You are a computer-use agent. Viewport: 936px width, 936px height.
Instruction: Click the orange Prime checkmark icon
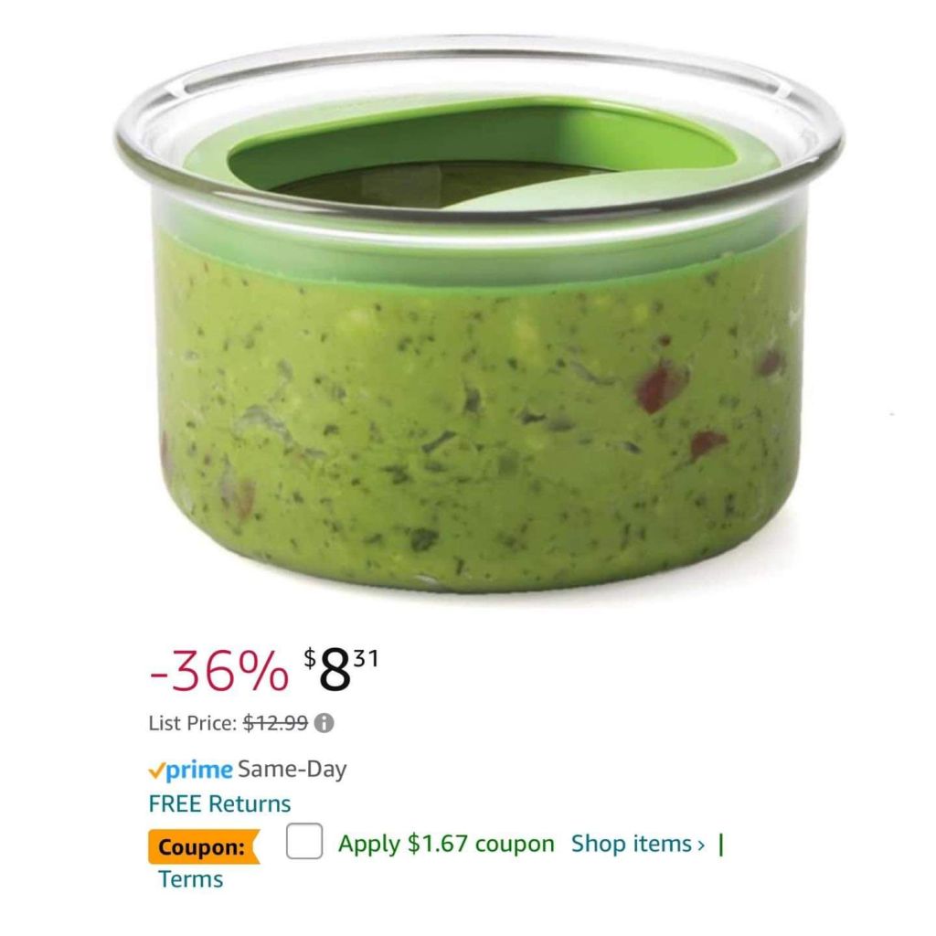[x=156, y=771]
